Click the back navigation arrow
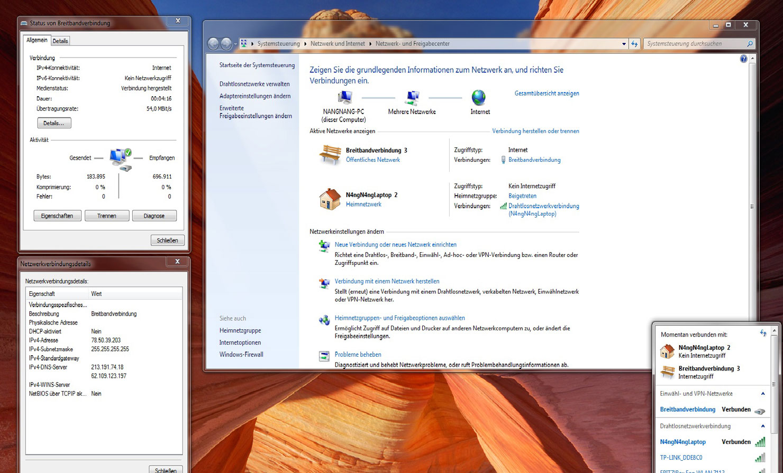The height and width of the screenshot is (473, 783). point(213,44)
